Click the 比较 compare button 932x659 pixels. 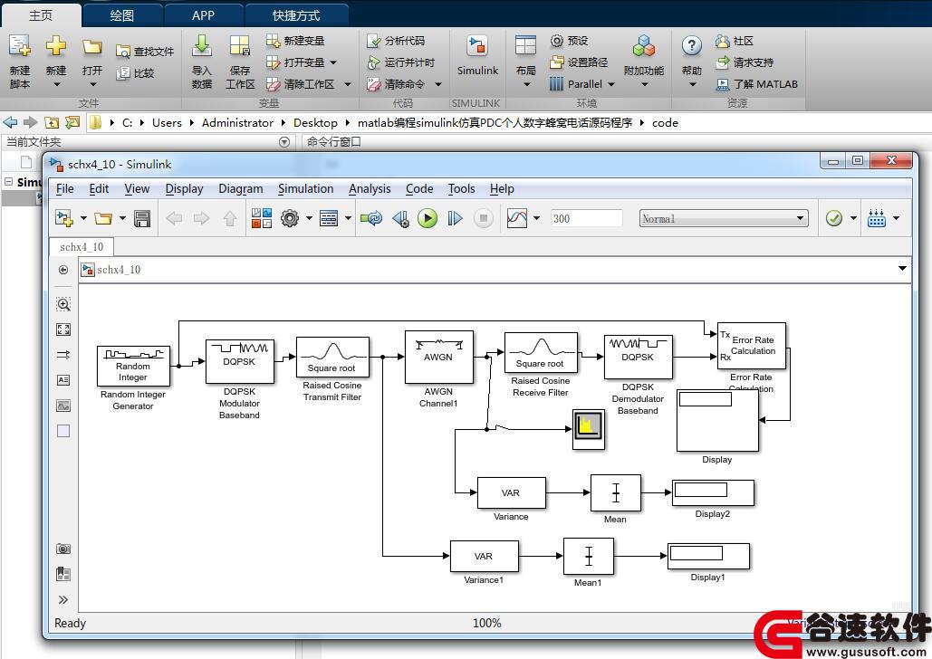[136, 73]
